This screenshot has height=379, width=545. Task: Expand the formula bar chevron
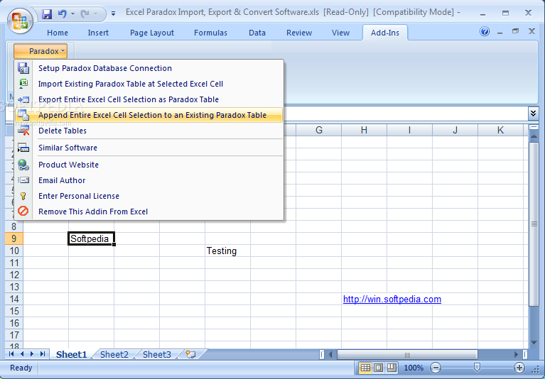coord(533,113)
